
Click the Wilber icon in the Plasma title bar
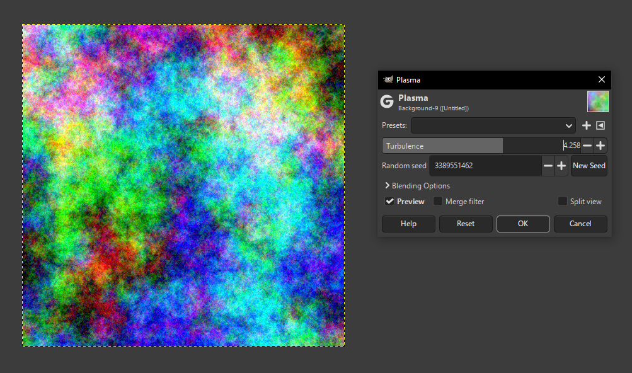click(x=388, y=79)
